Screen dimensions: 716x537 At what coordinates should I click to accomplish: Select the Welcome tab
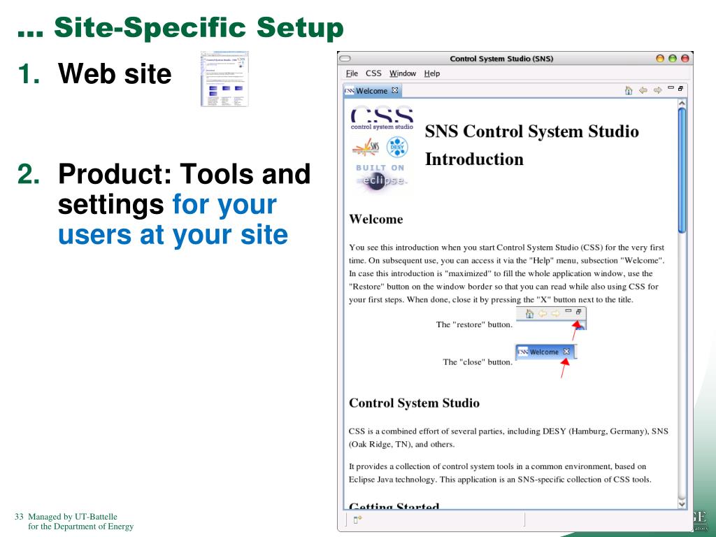coord(371,91)
